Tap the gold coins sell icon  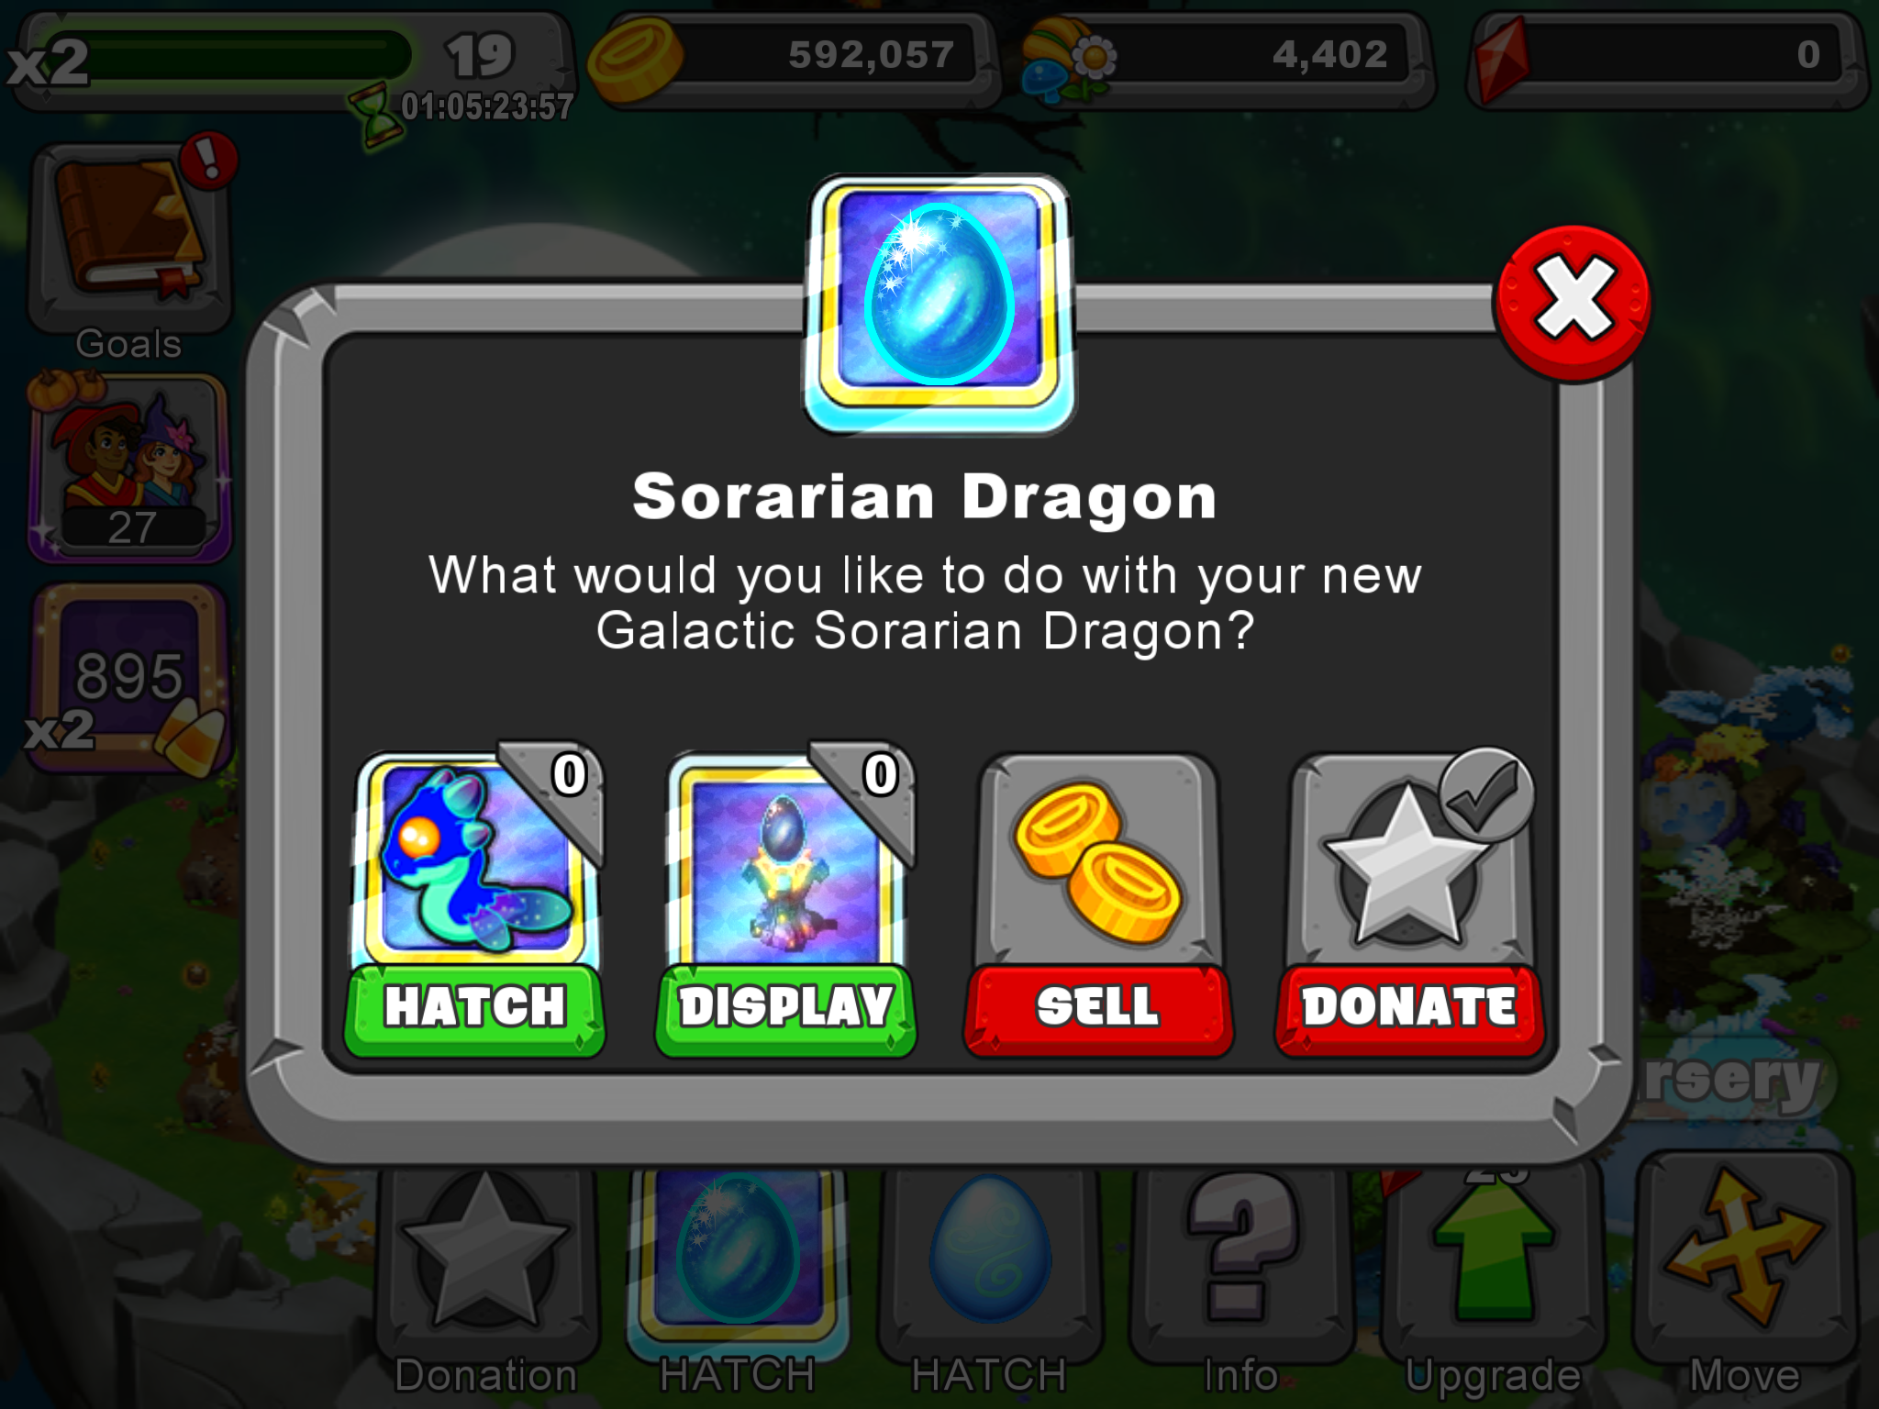click(1098, 862)
